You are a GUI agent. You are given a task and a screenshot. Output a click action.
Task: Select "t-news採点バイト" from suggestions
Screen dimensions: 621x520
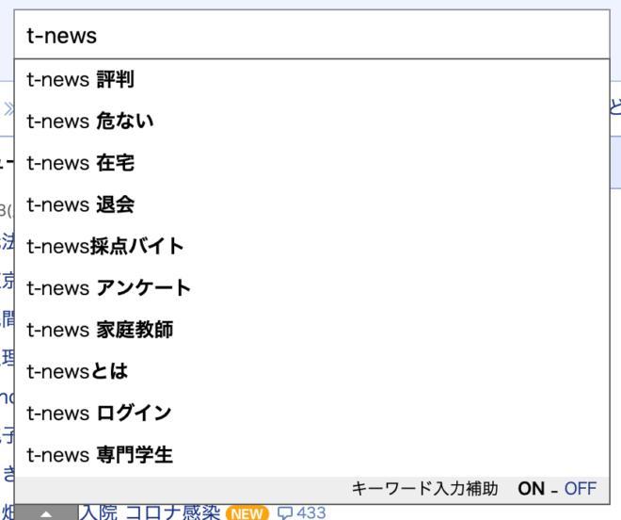[105, 246]
